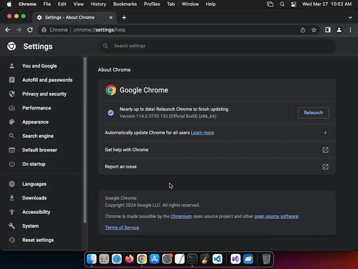
Task: Open the Apple menu
Action: 9,4
